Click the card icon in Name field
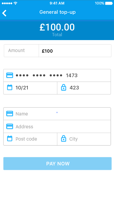 [10, 113]
